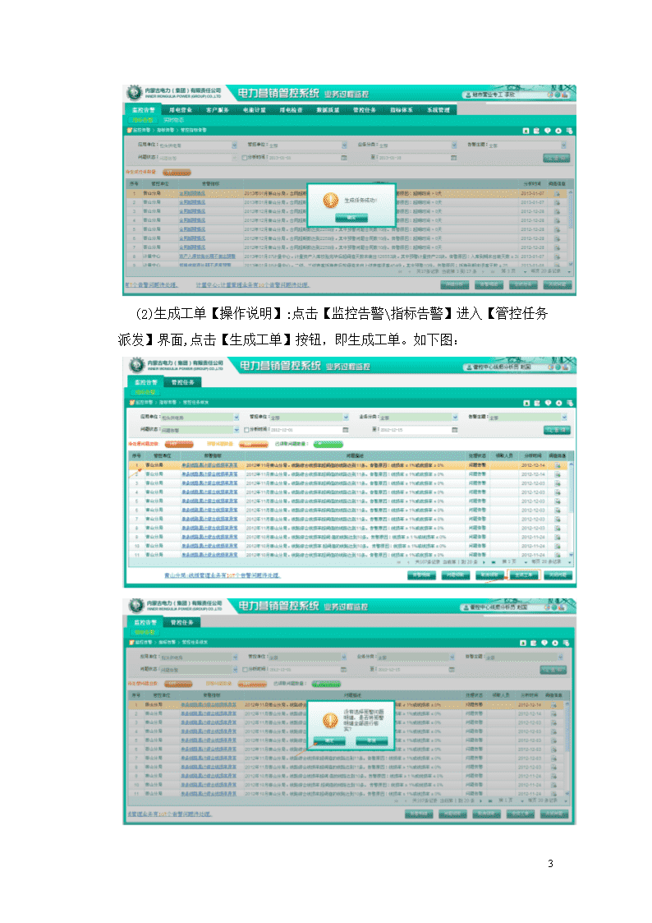Open detail icon for row 2 in third screenshot
This screenshot has width=652, height=923.
(553, 713)
